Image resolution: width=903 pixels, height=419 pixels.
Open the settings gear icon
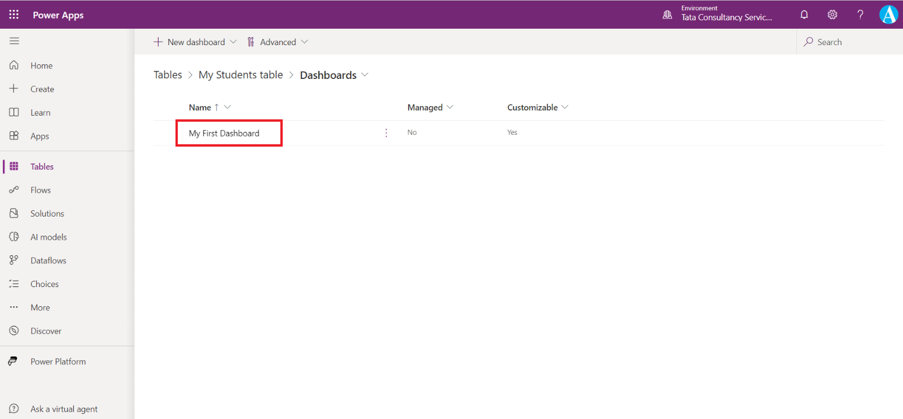coord(832,15)
